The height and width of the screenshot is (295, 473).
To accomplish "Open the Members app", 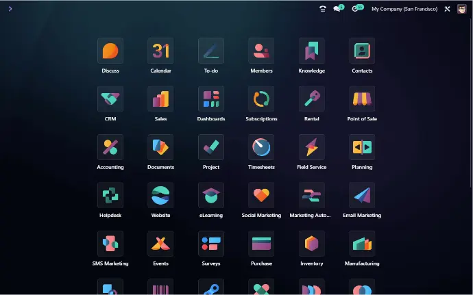I will 261,51.
